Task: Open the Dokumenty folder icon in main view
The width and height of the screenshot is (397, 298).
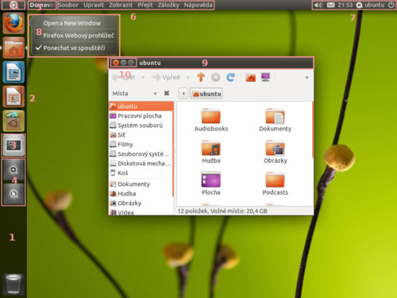Action: pyautogui.click(x=275, y=120)
